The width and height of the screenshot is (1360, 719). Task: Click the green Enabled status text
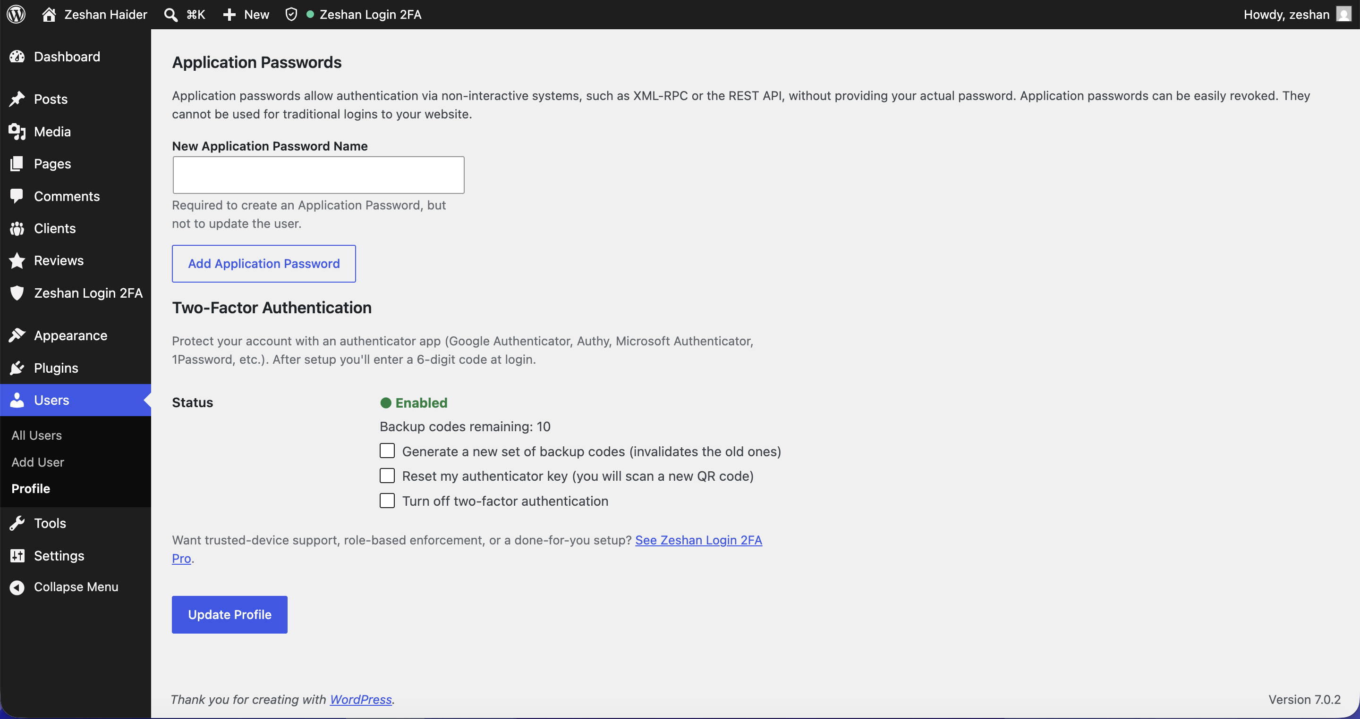421,402
